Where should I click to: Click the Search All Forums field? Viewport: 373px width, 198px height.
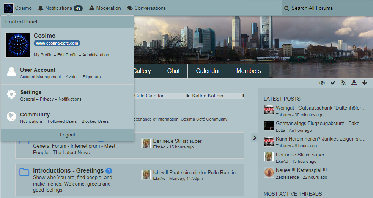click(326, 8)
